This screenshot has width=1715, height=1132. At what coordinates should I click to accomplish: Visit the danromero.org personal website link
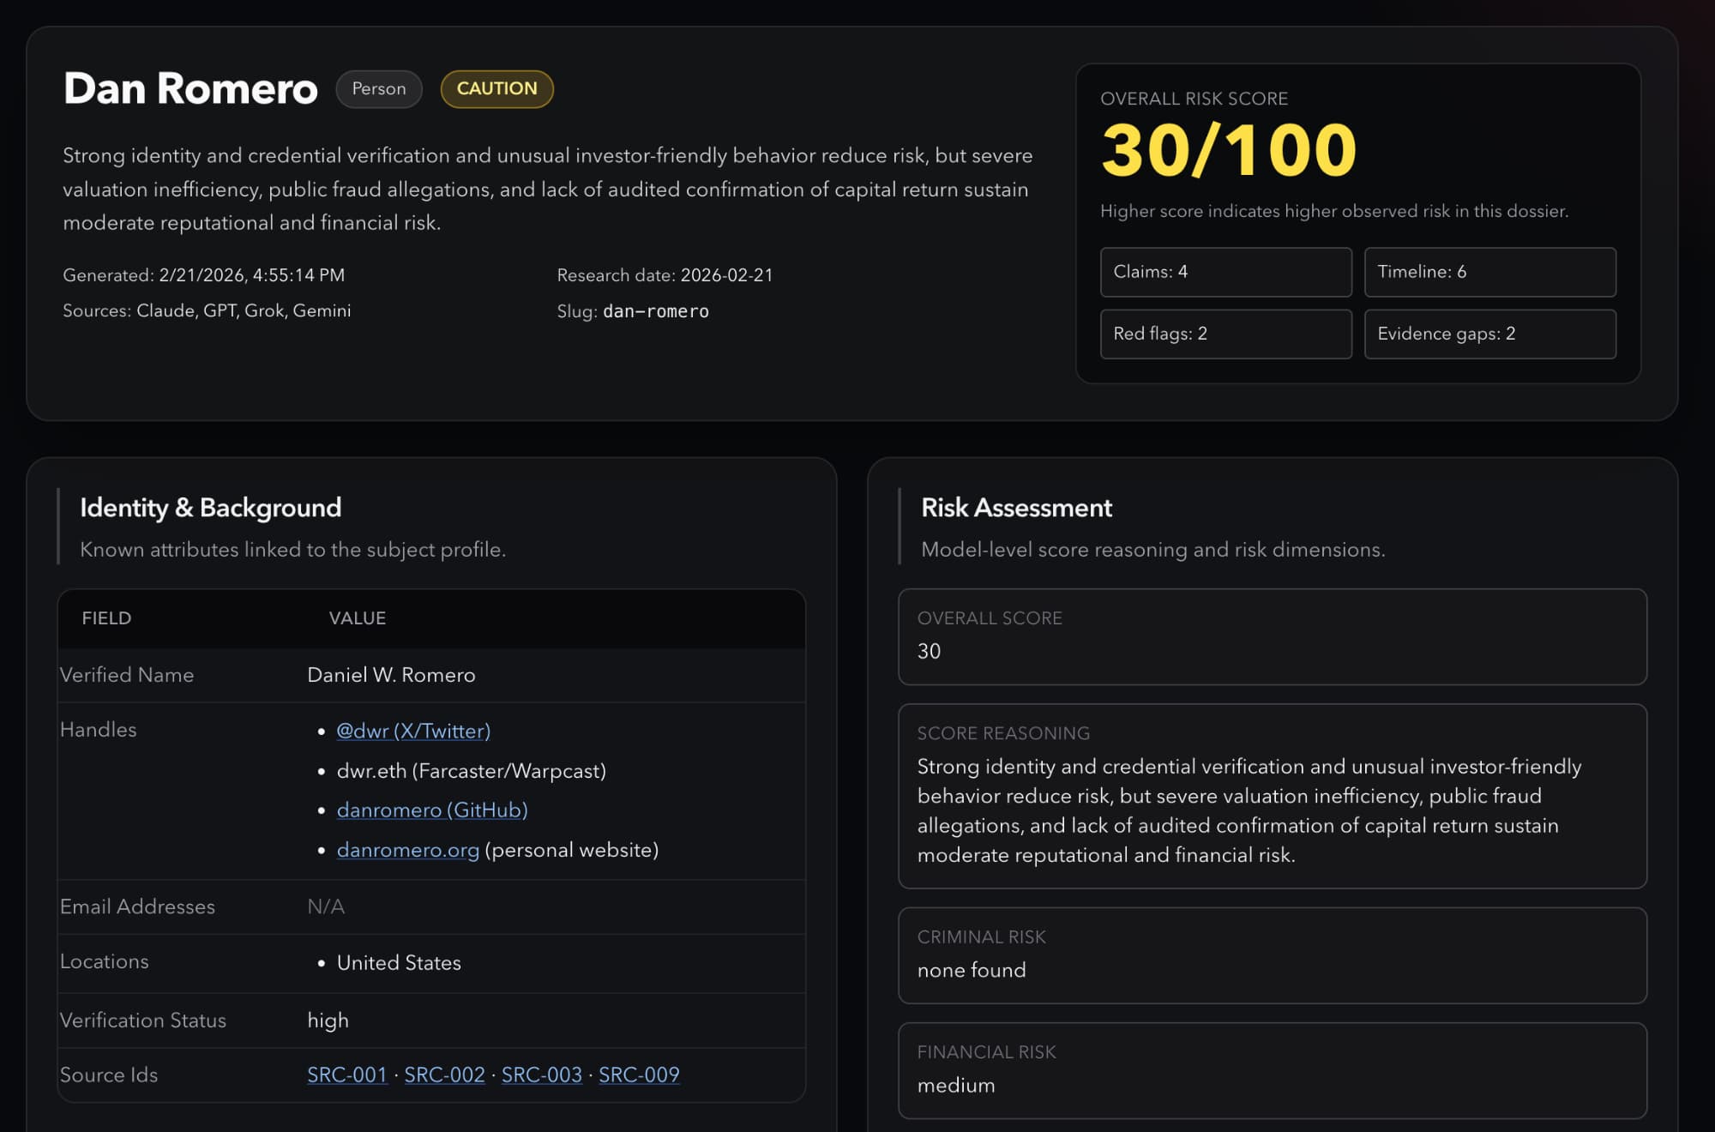[x=407, y=850]
